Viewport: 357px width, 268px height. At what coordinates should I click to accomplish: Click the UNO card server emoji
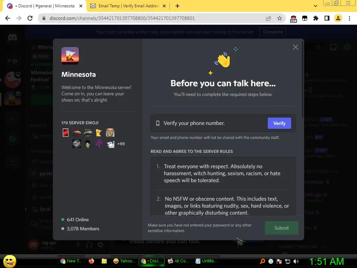66,133
